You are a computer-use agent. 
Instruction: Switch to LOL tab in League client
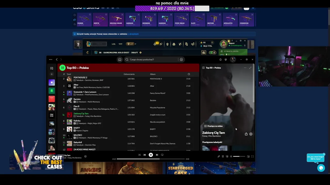(x=114, y=44)
